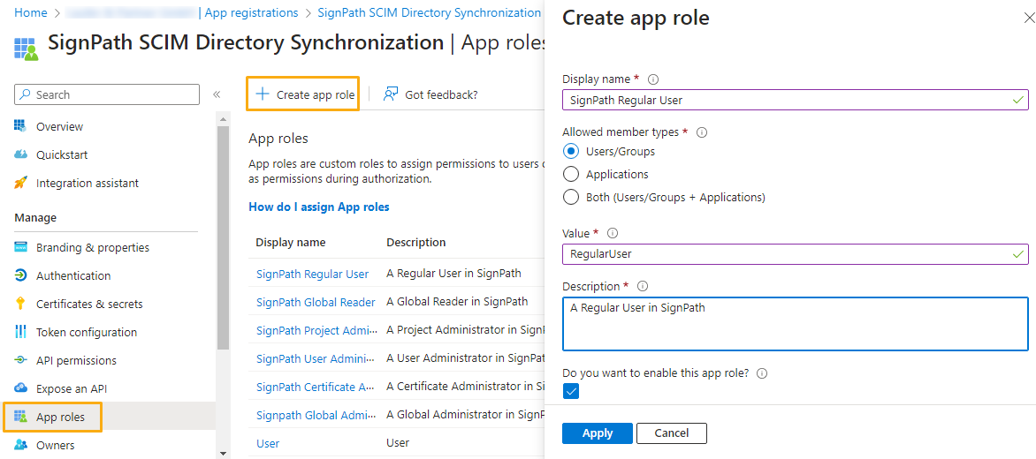Click the Display name input field

[x=795, y=100]
